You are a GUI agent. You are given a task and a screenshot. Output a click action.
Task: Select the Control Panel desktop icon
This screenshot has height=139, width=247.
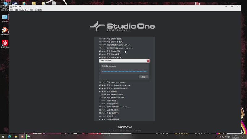pos(5,18)
